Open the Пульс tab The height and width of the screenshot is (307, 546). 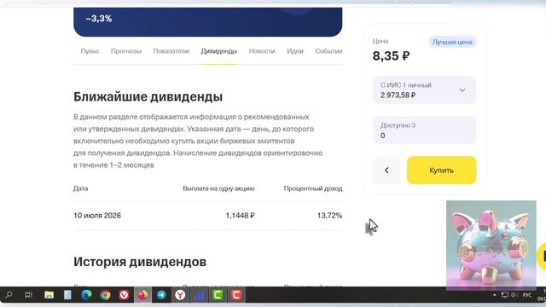[90, 51]
